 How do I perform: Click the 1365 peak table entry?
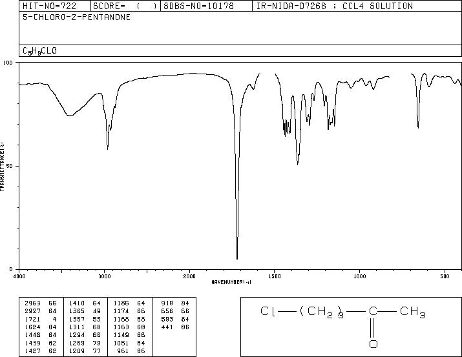tap(85, 311)
